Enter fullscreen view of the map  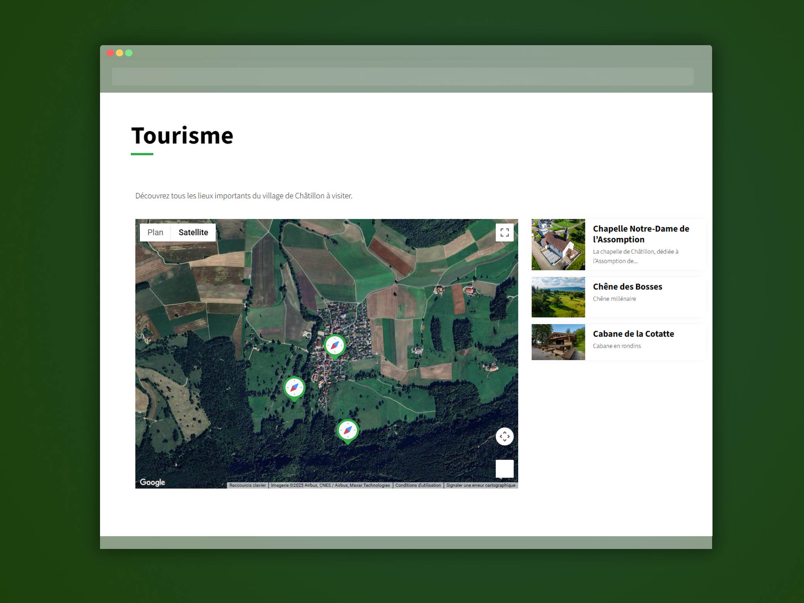(x=505, y=232)
